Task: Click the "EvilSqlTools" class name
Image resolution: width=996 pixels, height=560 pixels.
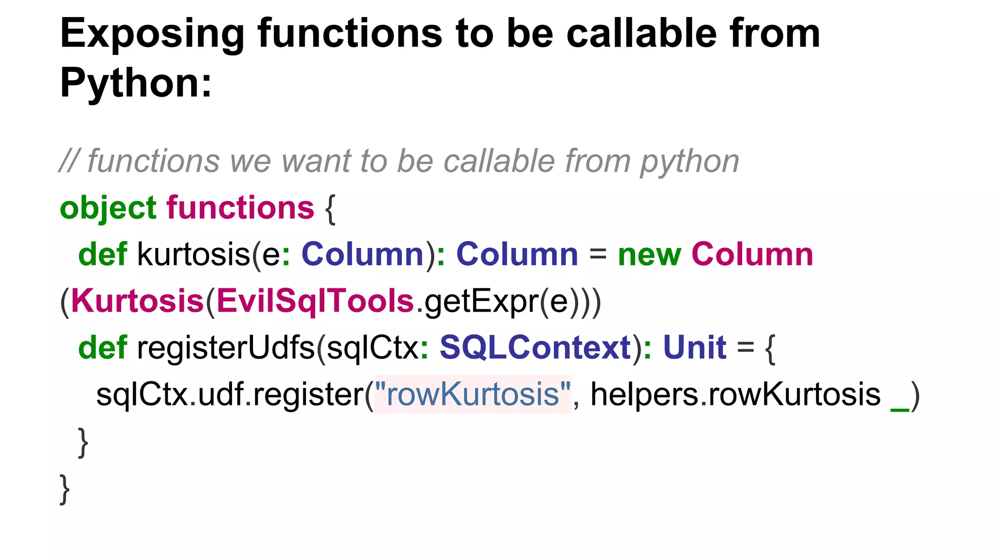Action: point(315,301)
